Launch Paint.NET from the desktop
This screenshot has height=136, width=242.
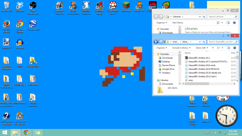coord(6,44)
